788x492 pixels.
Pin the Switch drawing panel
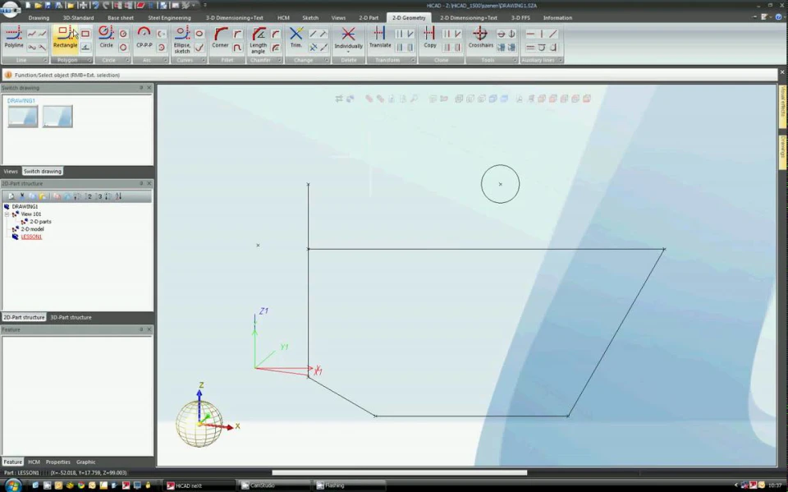(x=141, y=88)
